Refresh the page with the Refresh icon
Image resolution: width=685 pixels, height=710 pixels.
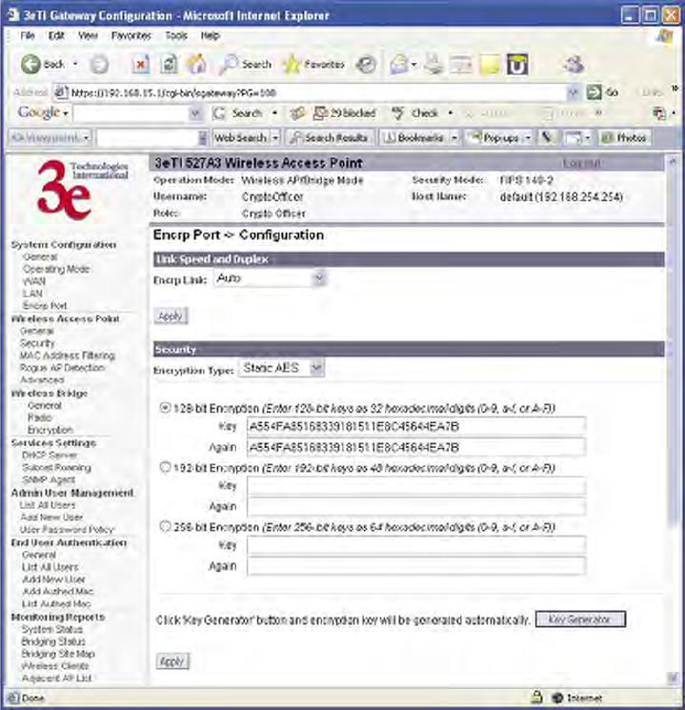[169, 64]
